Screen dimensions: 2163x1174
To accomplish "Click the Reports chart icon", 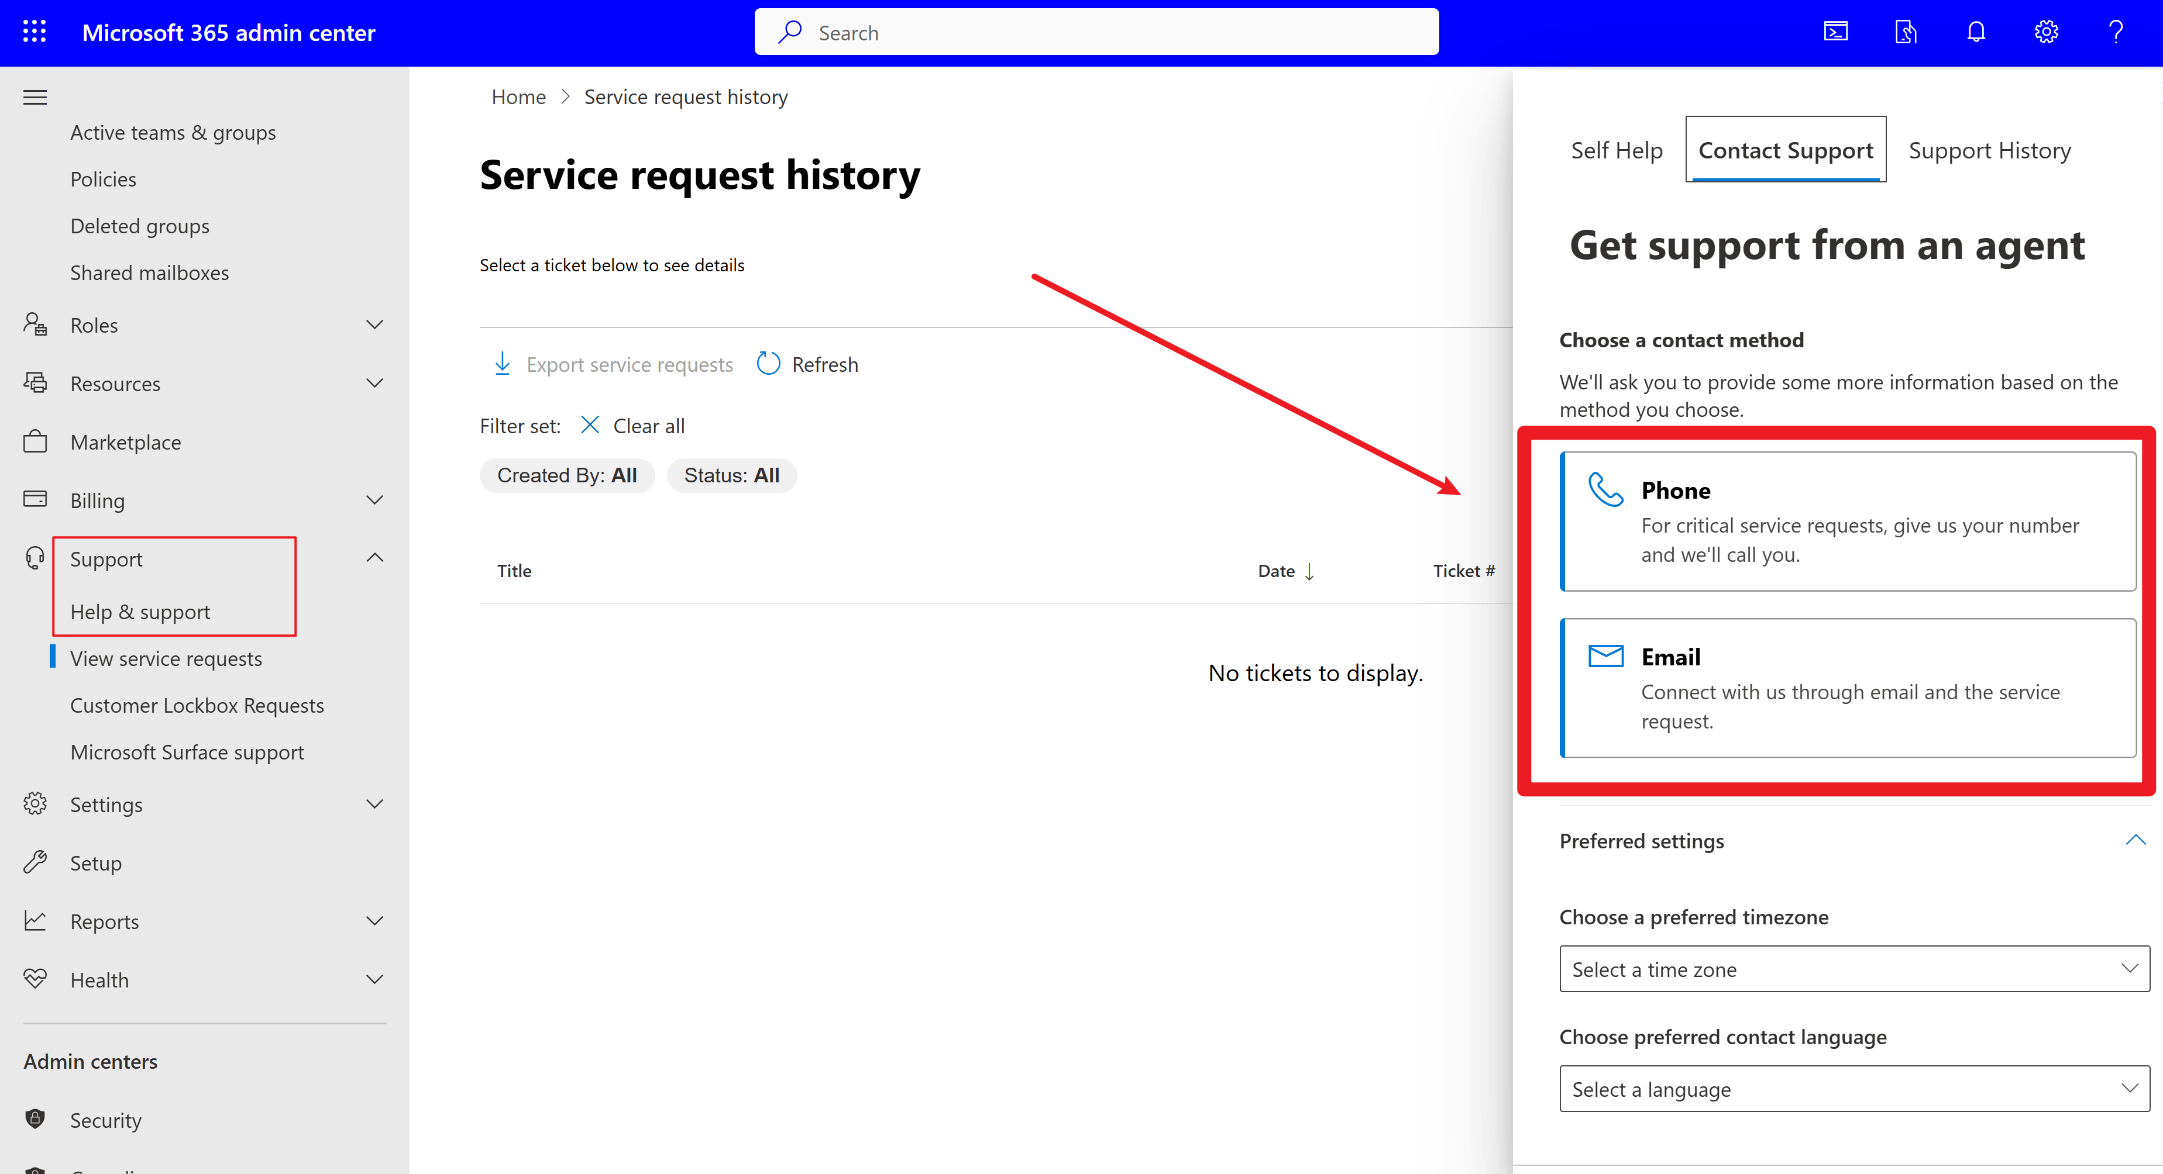I will click(35, 921).
